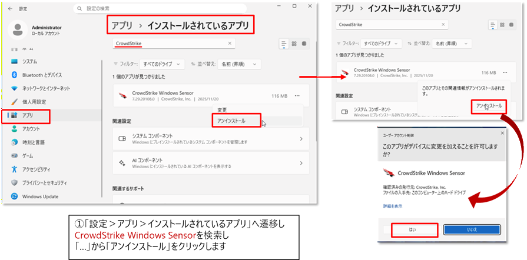Go to アカウント settings page
The image size is (527, 260).
pos(31,129)
